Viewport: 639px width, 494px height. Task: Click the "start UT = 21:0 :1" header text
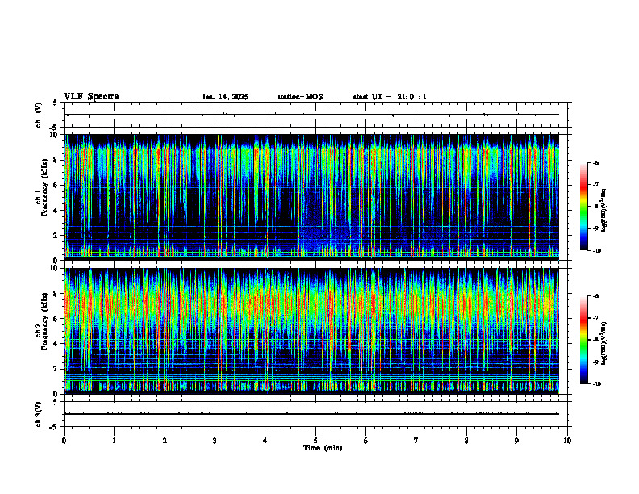(x=390, y=97)
